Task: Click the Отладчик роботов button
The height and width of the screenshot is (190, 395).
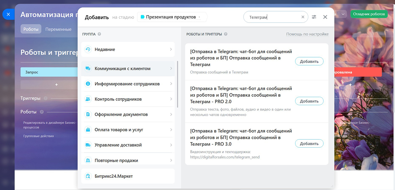Action: point(369,14)
